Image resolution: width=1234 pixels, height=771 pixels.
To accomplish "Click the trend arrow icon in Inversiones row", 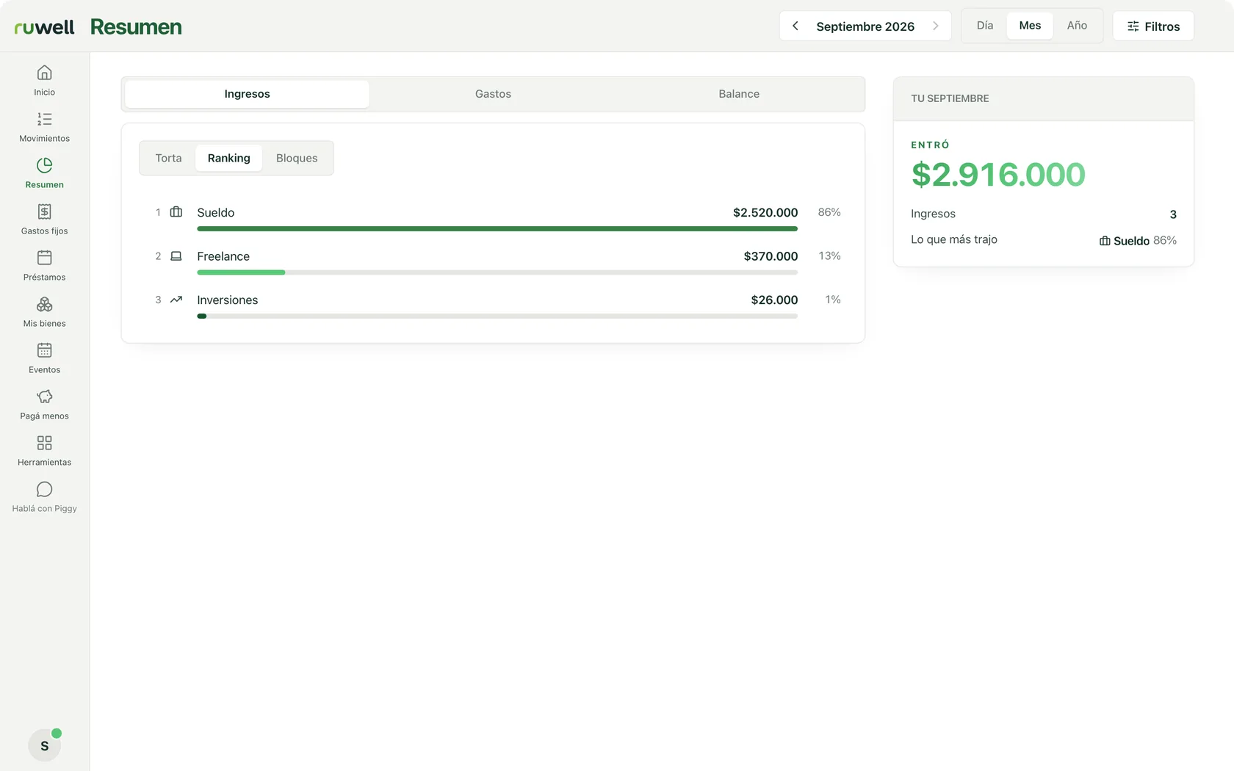I will pos(176,300).
